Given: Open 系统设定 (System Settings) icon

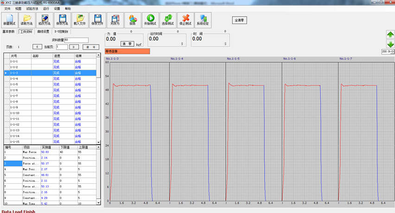Looking at the screenshot, I should pyautogui.click(x=203, y=19).
